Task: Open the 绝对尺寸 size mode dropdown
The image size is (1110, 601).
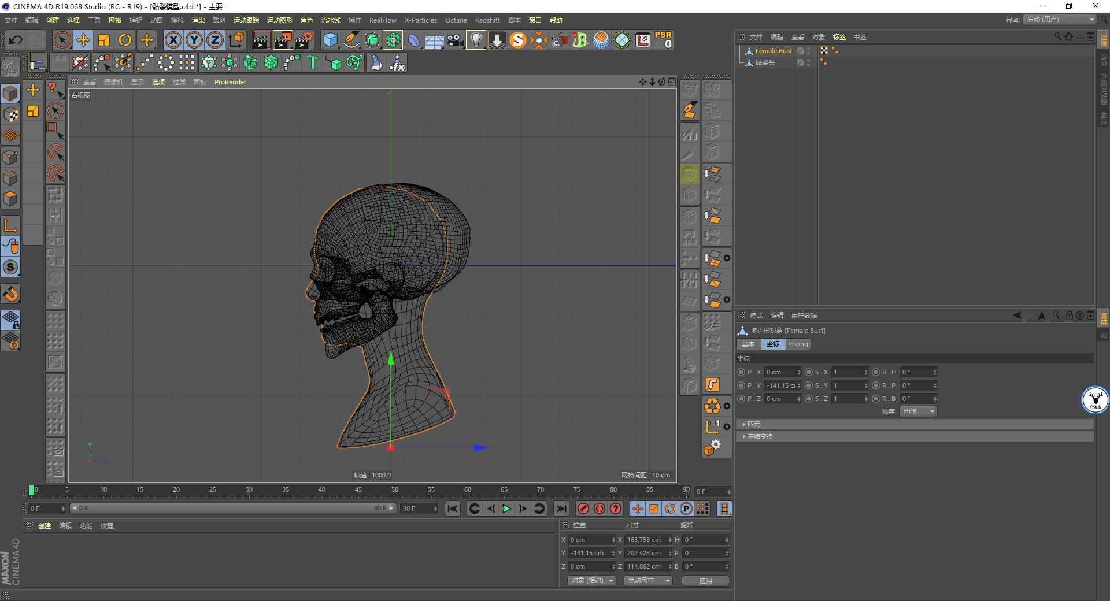Action: click(648, 580)
